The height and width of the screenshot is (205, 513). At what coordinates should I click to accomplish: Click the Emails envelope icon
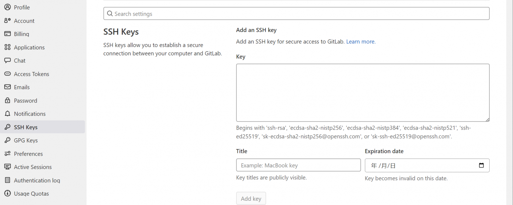tap(7, 87)
